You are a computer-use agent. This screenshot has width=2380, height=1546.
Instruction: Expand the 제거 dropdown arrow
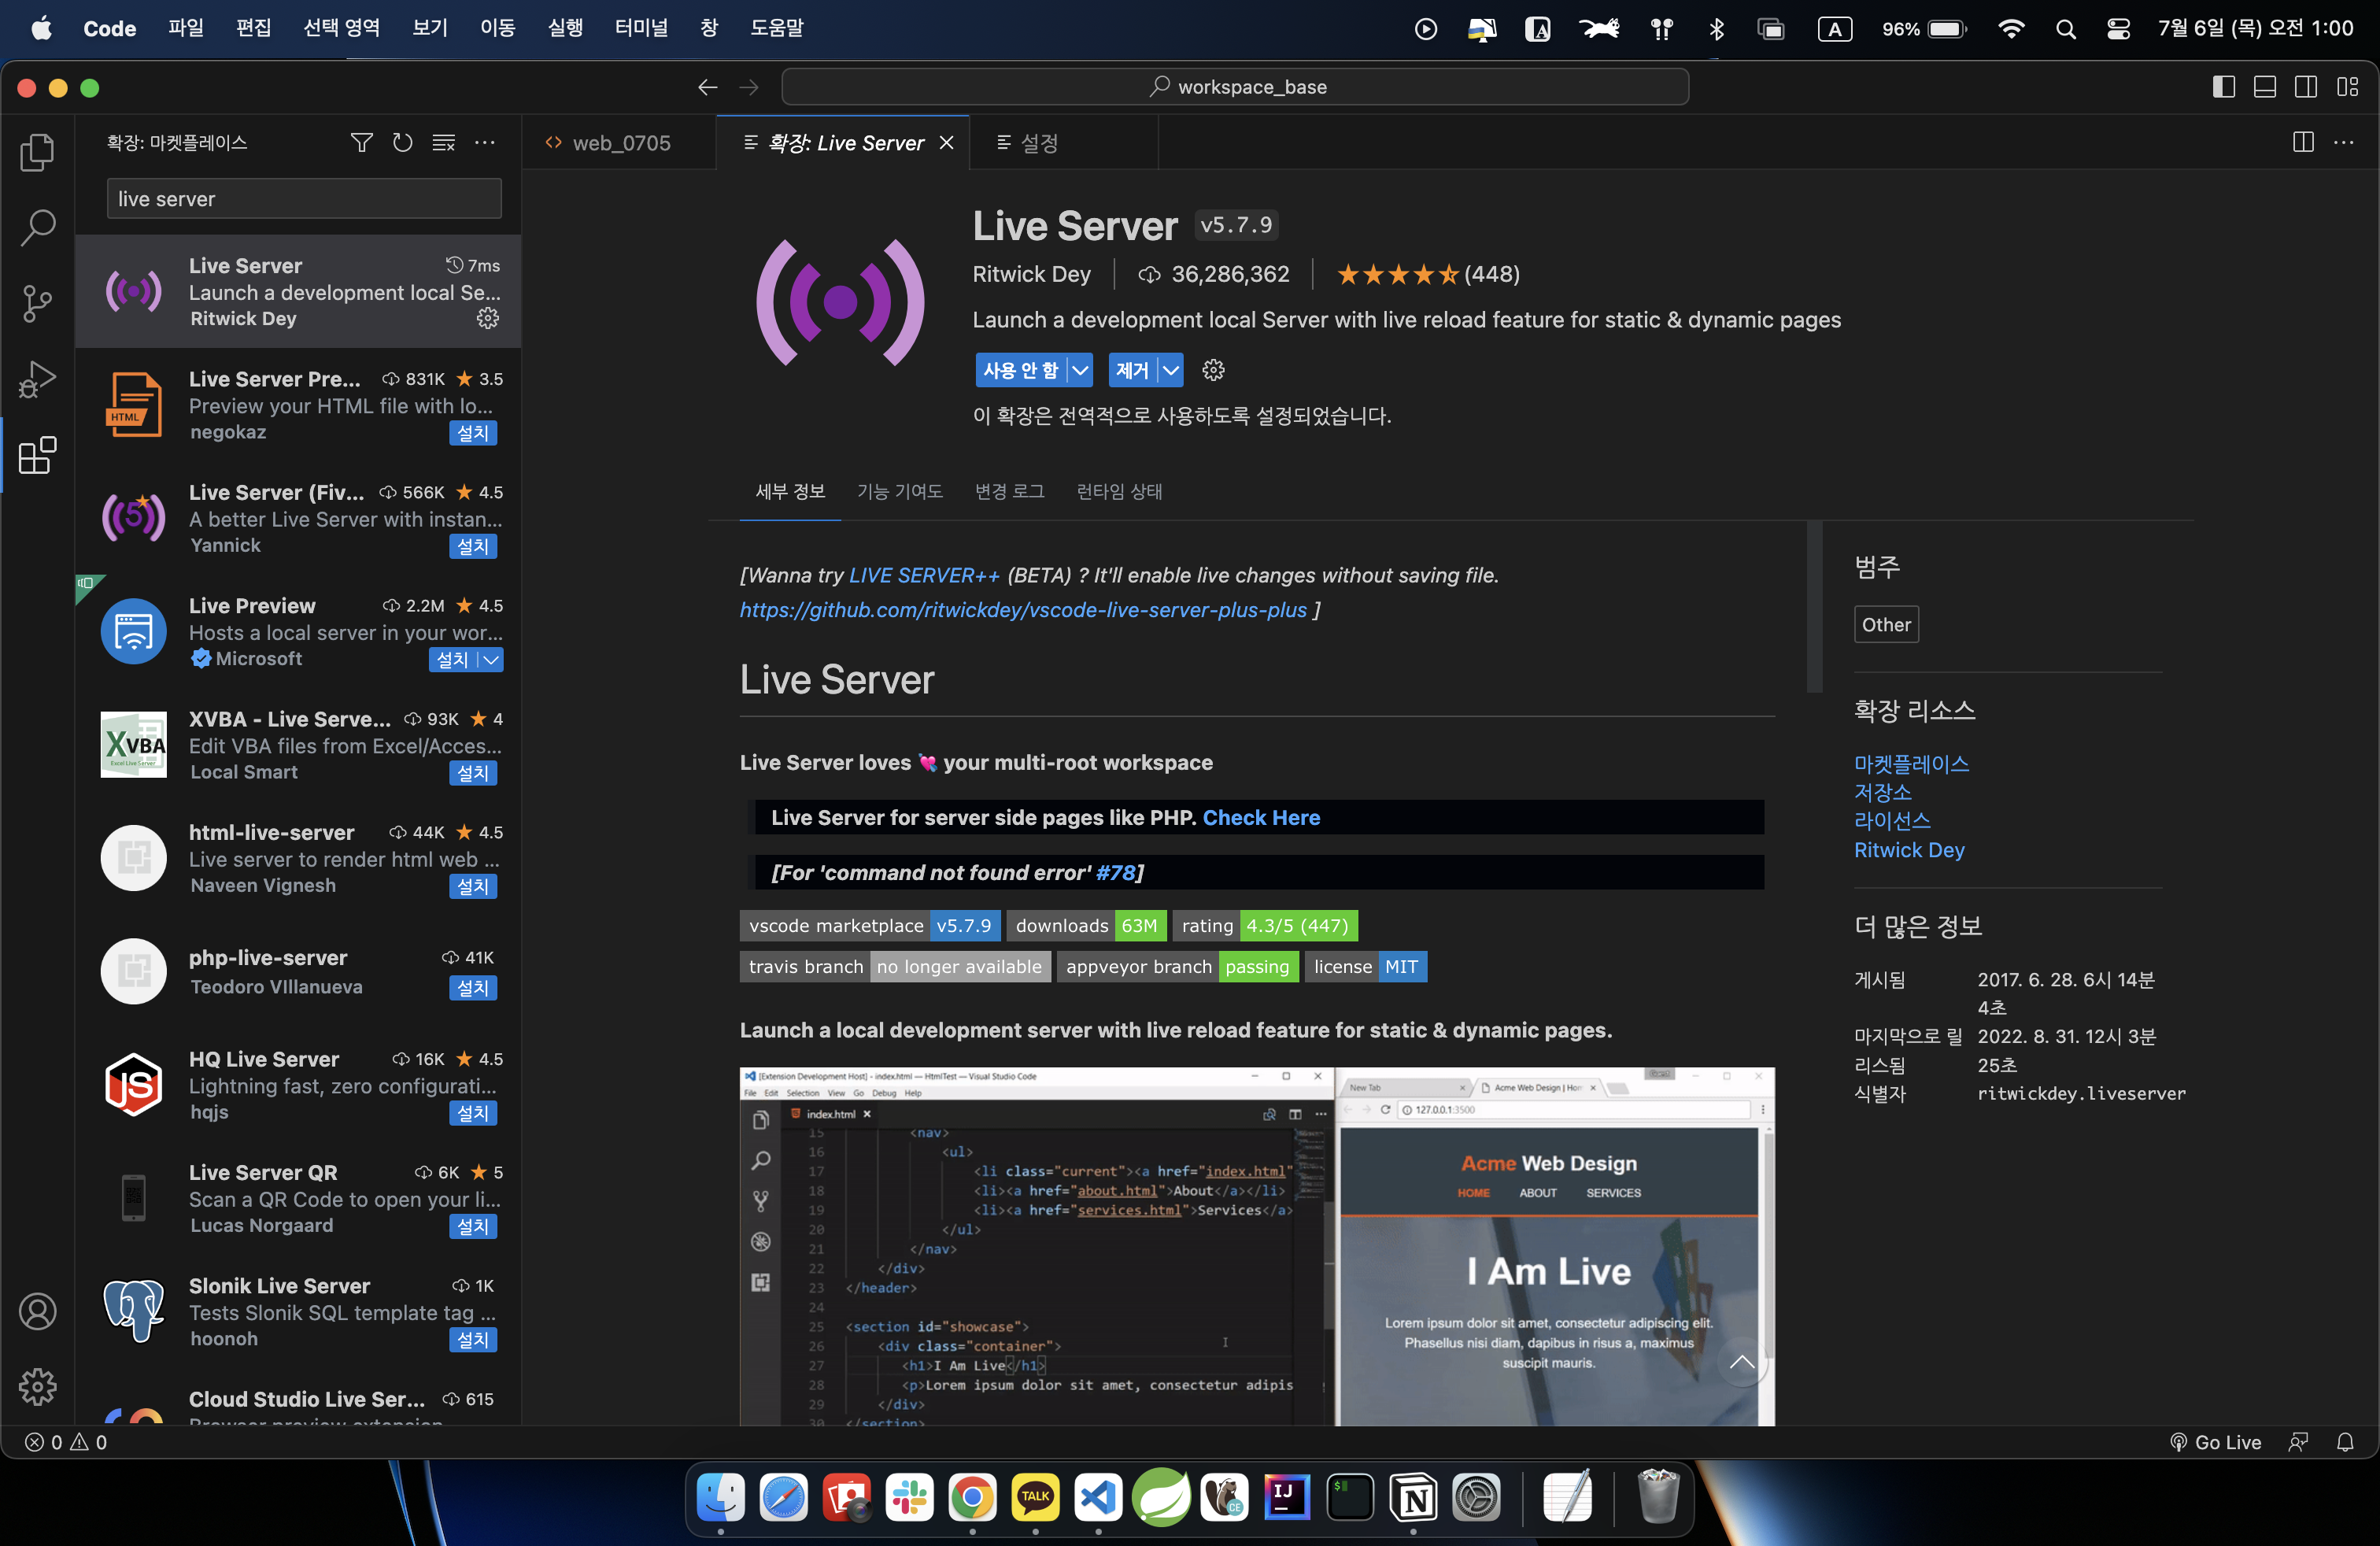pos(1170,370)
